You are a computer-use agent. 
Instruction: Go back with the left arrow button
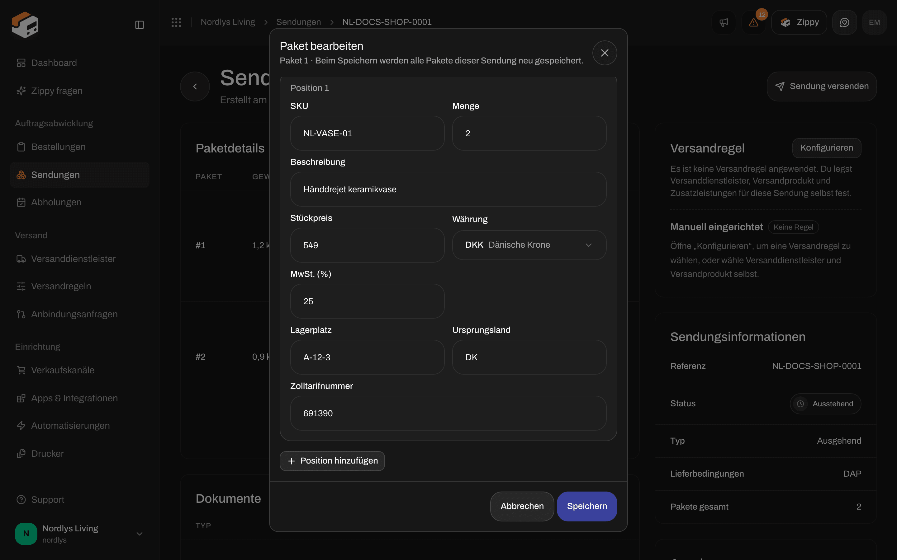[195, 86]
